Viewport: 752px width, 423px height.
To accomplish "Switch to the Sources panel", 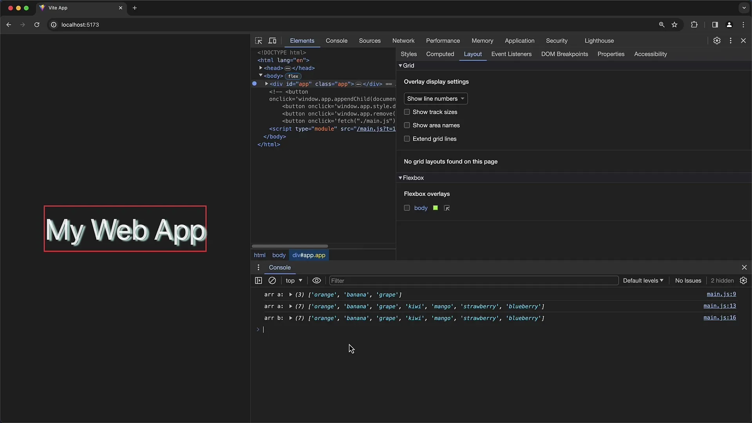I will (x=370, y=41).
